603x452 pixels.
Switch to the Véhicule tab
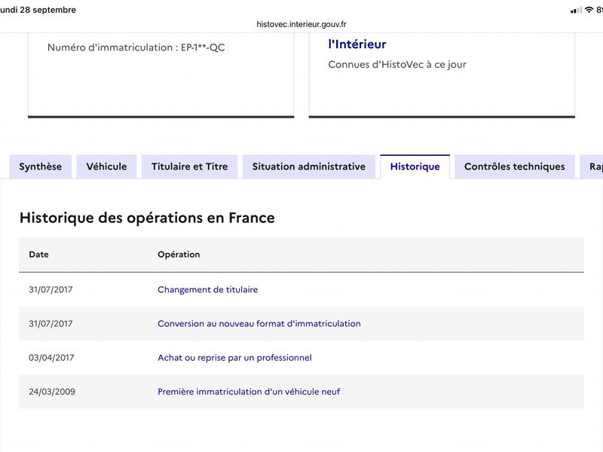[106, 166]
